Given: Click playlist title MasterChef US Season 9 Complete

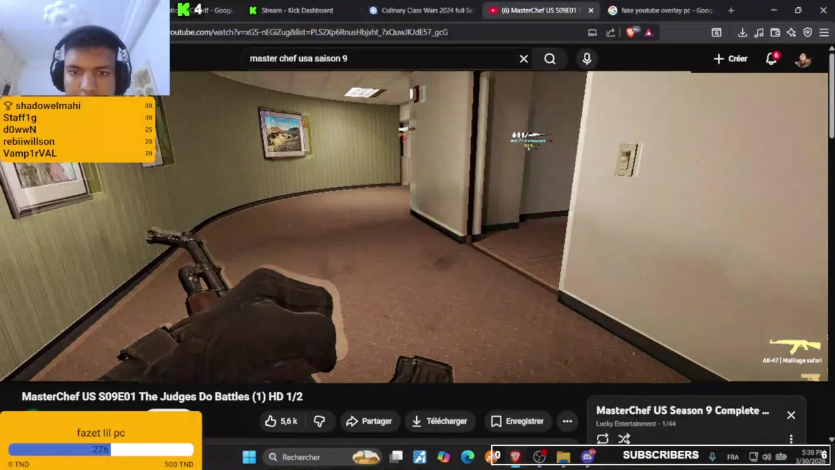Looking at the screenshot, I should pos(682,411).
